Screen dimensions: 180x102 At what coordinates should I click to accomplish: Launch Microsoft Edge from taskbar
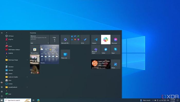click(38, 100)
